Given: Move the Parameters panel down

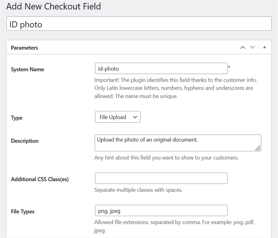Looking at the screenshot, I should [253, 48].
